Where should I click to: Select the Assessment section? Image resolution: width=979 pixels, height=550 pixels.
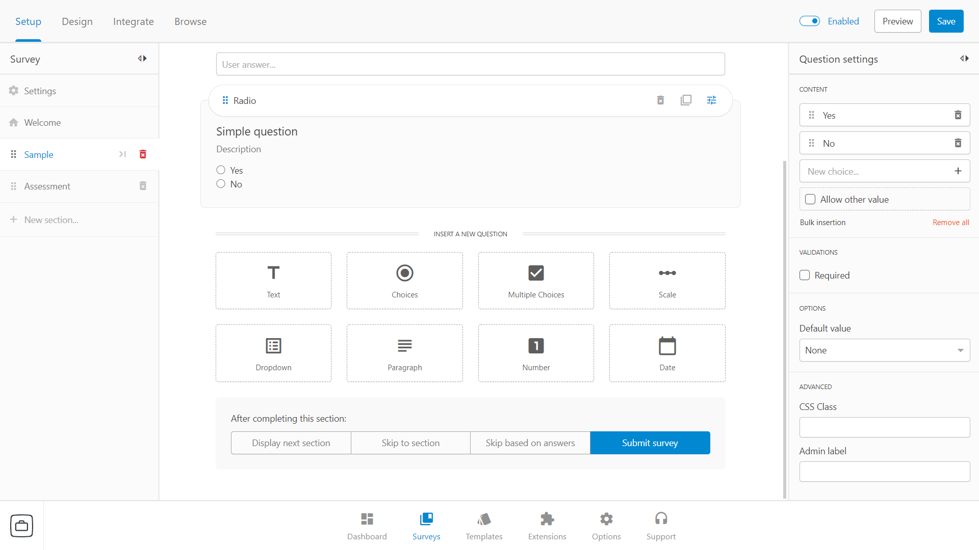pyautogui.click(x=47, y=186)
